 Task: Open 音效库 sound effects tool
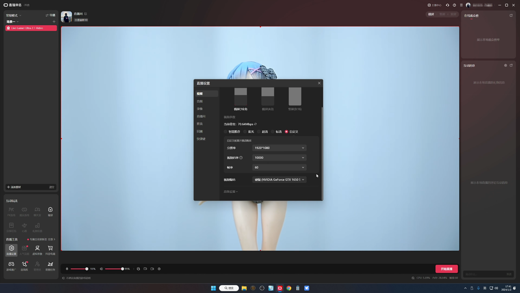24,266
